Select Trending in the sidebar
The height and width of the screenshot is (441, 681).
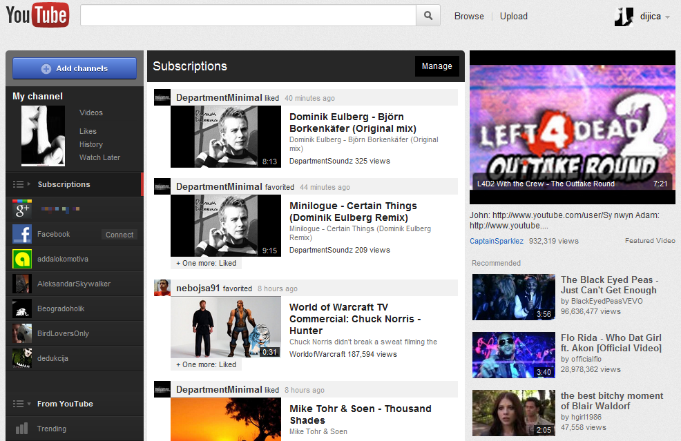coord(52,429)
